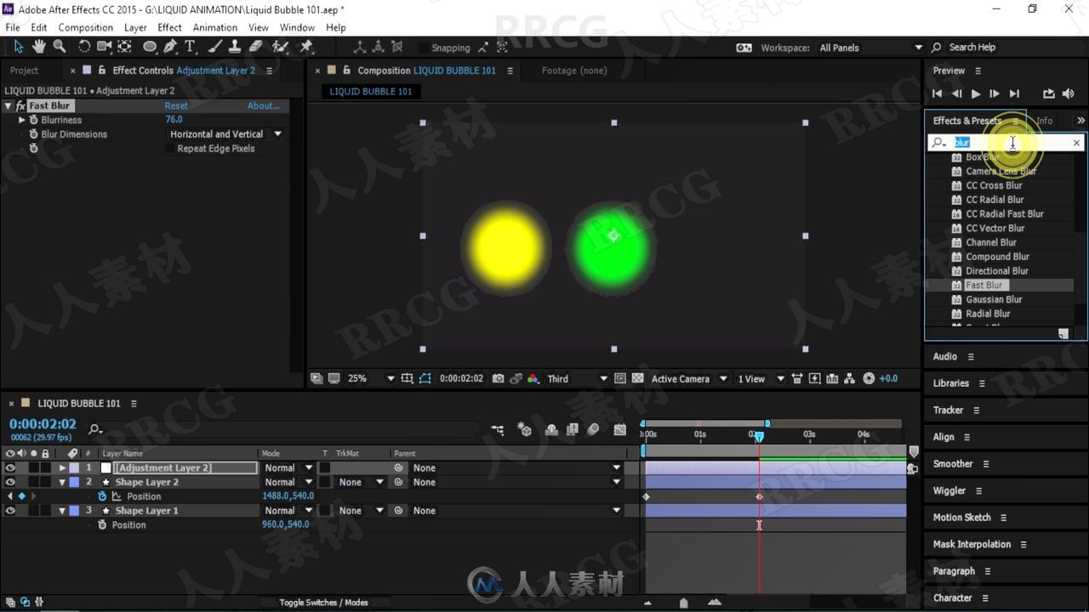Open the Composition menu

[x=85, y=27]
